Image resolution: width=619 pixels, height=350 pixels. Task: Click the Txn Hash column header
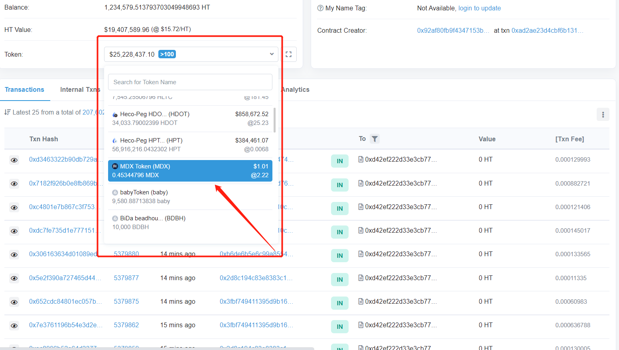(x=44, y=139)
